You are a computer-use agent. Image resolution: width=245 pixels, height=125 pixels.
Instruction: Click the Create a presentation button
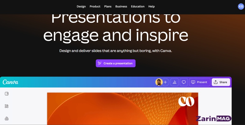click(116, 63)
